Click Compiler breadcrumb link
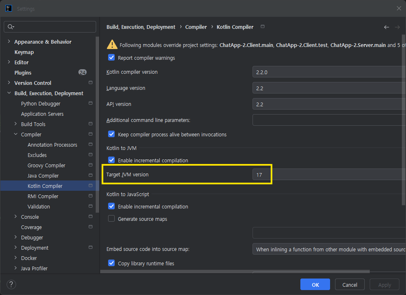This screenshot has height=295, width=406. click(196, 27)
